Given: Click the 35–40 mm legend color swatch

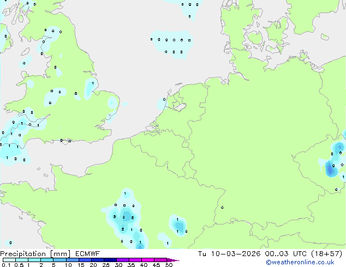Looking at the screenshot, I should point(135,260).
